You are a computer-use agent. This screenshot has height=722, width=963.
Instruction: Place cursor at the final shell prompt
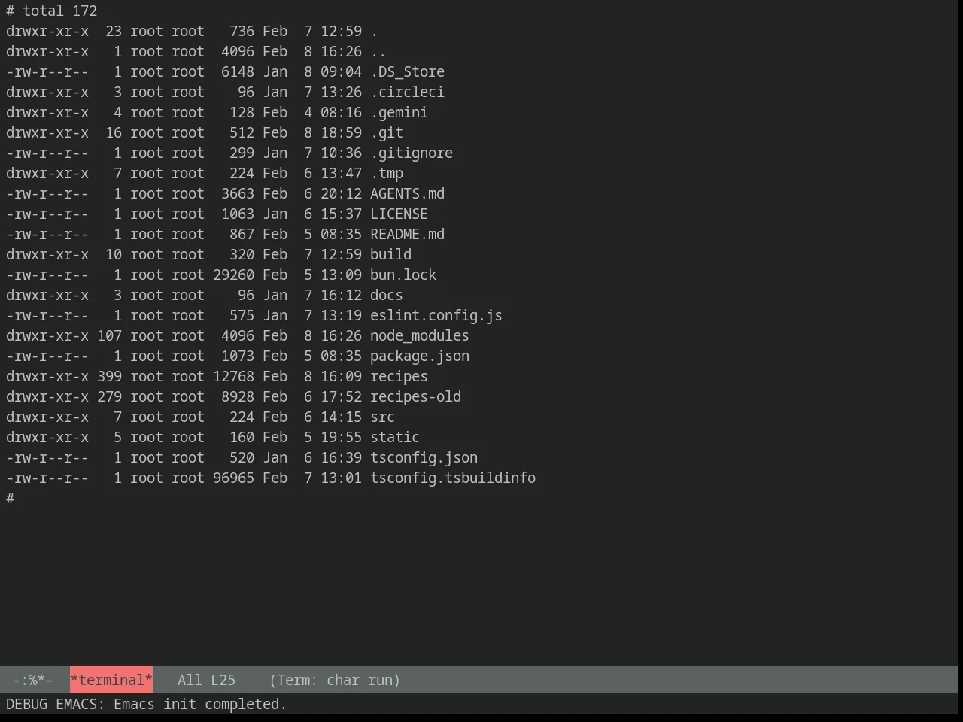coord(11,498)
